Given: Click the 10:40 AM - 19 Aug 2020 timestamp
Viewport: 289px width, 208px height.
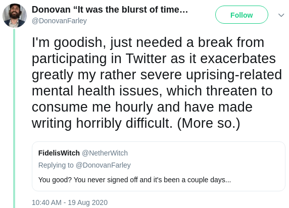Looking at the screenshot, I should (70, 202).
